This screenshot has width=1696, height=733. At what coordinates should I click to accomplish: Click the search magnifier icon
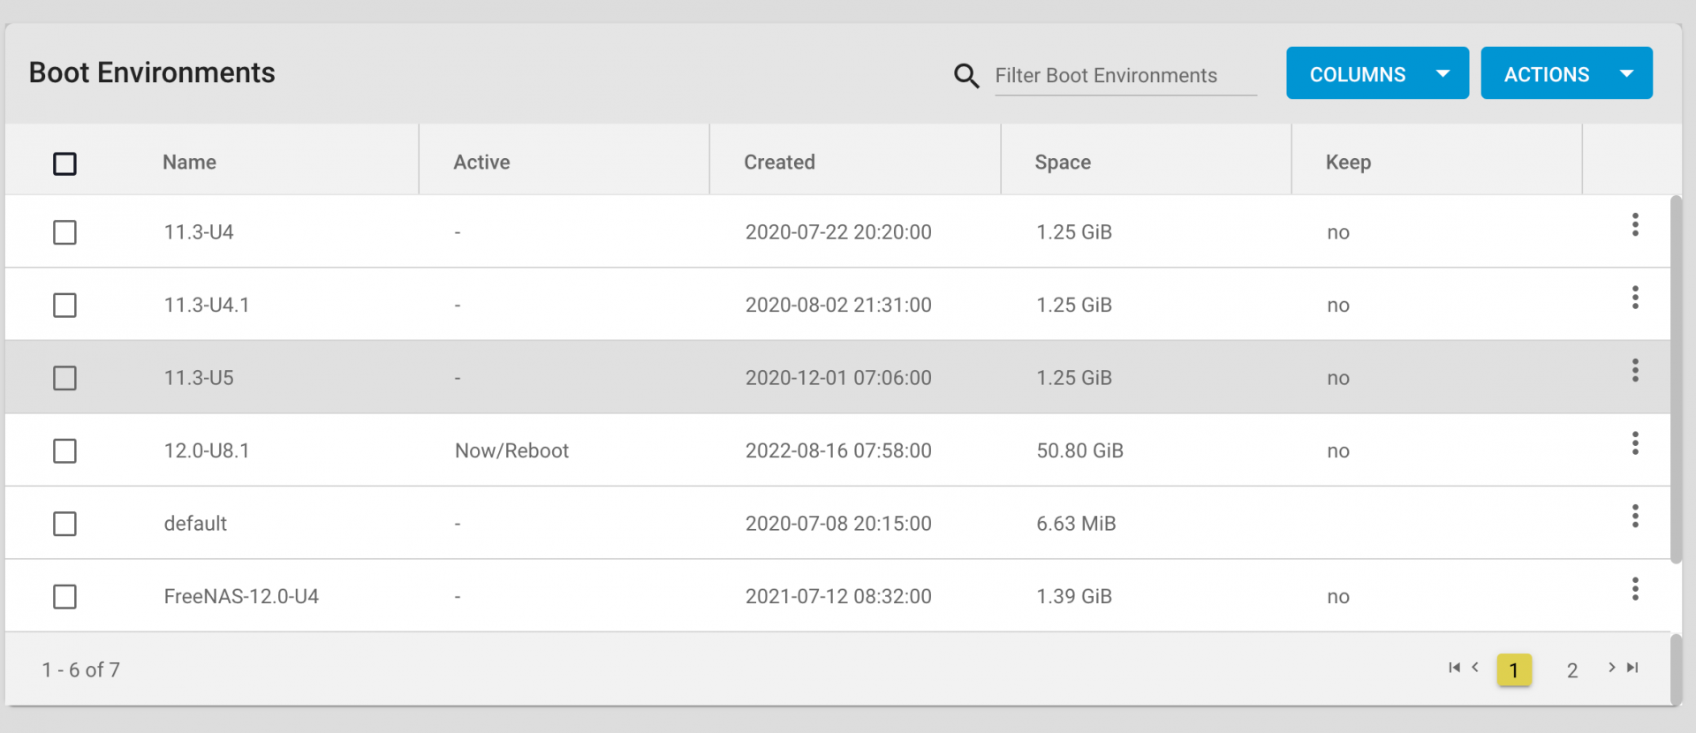pyautogui.click(x=966, y=76)
